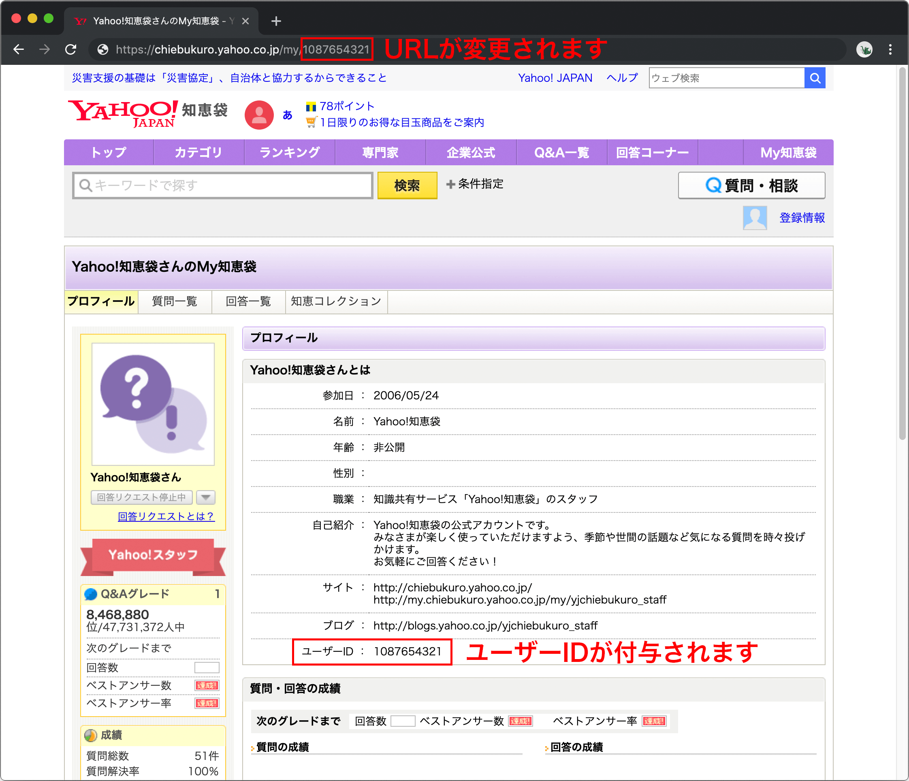Open the トップ navigation tab
The height and width of the screenshot is (781, 909).
(x=109, y=152)
